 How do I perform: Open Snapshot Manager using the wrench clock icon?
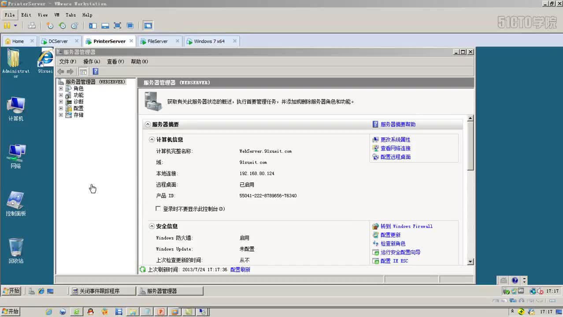[x=74, y=26]
